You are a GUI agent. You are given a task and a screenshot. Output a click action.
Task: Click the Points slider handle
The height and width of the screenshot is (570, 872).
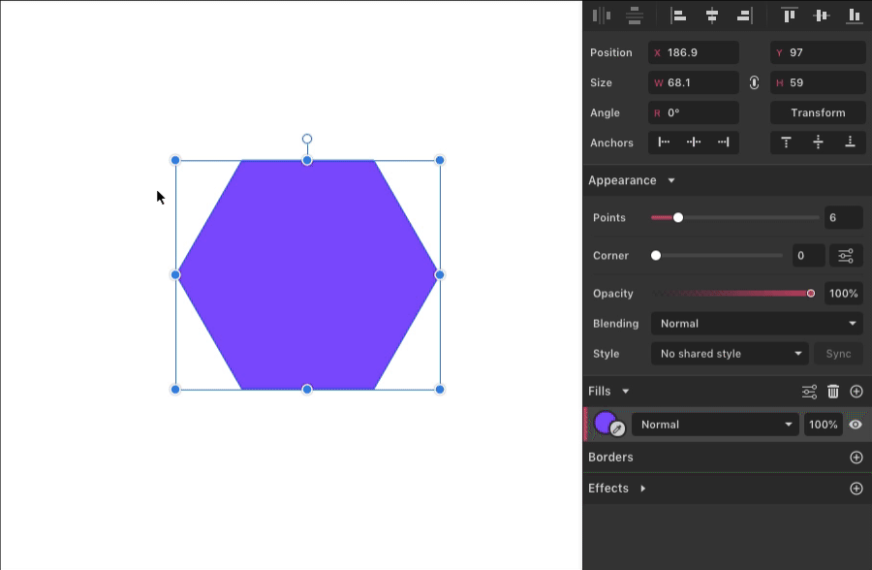(678, 218)
